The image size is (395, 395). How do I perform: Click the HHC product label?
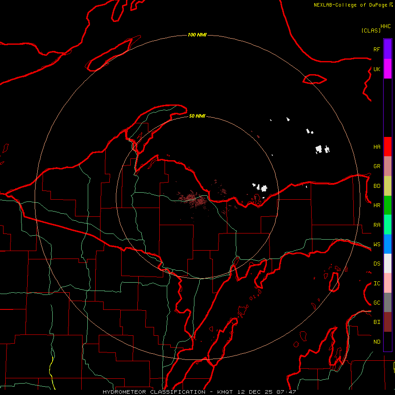386,26
